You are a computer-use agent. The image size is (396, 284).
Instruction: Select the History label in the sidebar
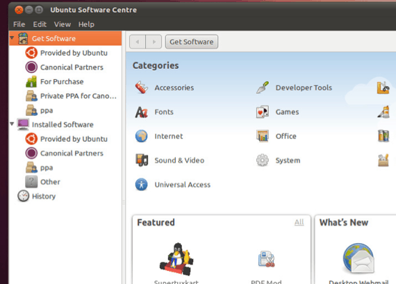click(44, 197)
